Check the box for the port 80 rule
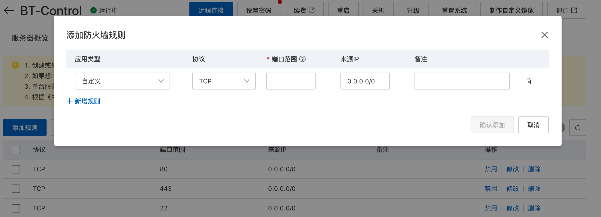Screen dimensions: 601x217 pyautogui.click(x=16, y=169)
